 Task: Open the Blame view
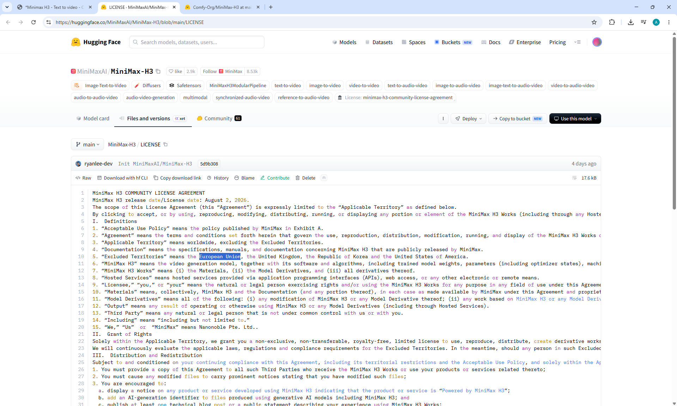coord(244,178)
